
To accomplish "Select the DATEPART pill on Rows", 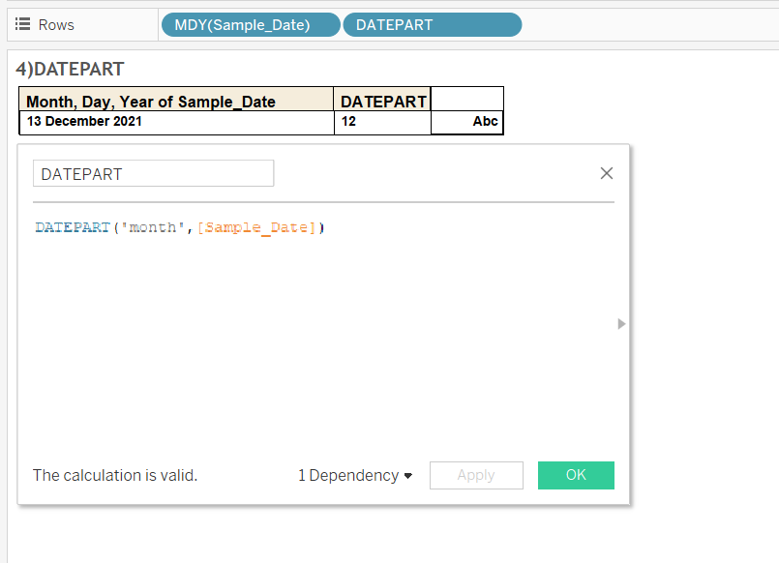I will point(433,25).
